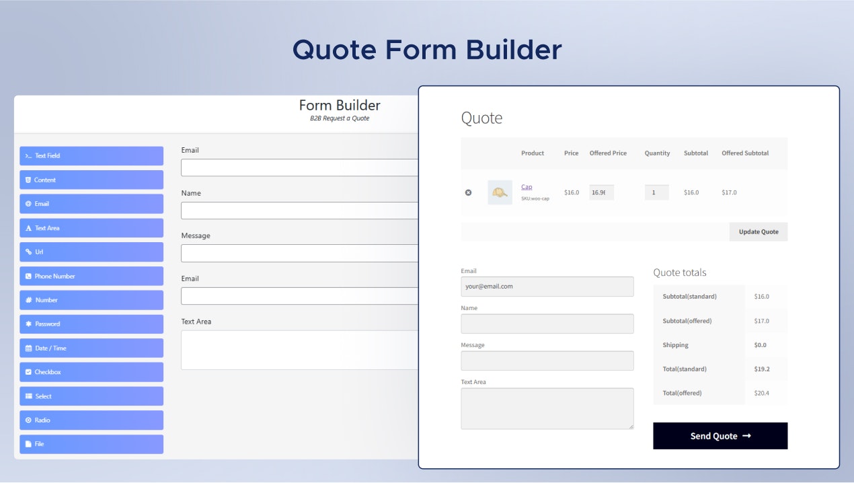Image resolution: width=854 pixels, height=483 pixels.
Task: Edit the quantity value for the Cap
Action: tap(656, 192)
